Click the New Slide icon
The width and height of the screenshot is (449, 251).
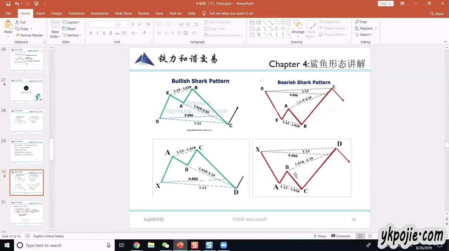point(55,25)
